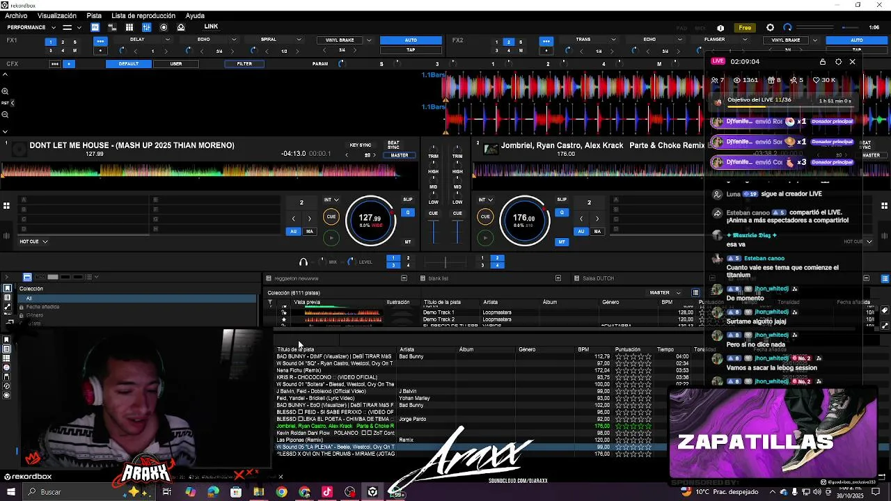
Task: Click the headphones cue icon
Action: (303, 262)
